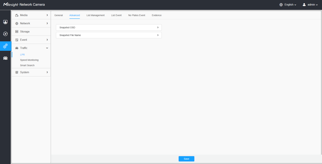The image size is (322, 164).
Task: Select the Advanced tab
Action: (x=74, y=15)
